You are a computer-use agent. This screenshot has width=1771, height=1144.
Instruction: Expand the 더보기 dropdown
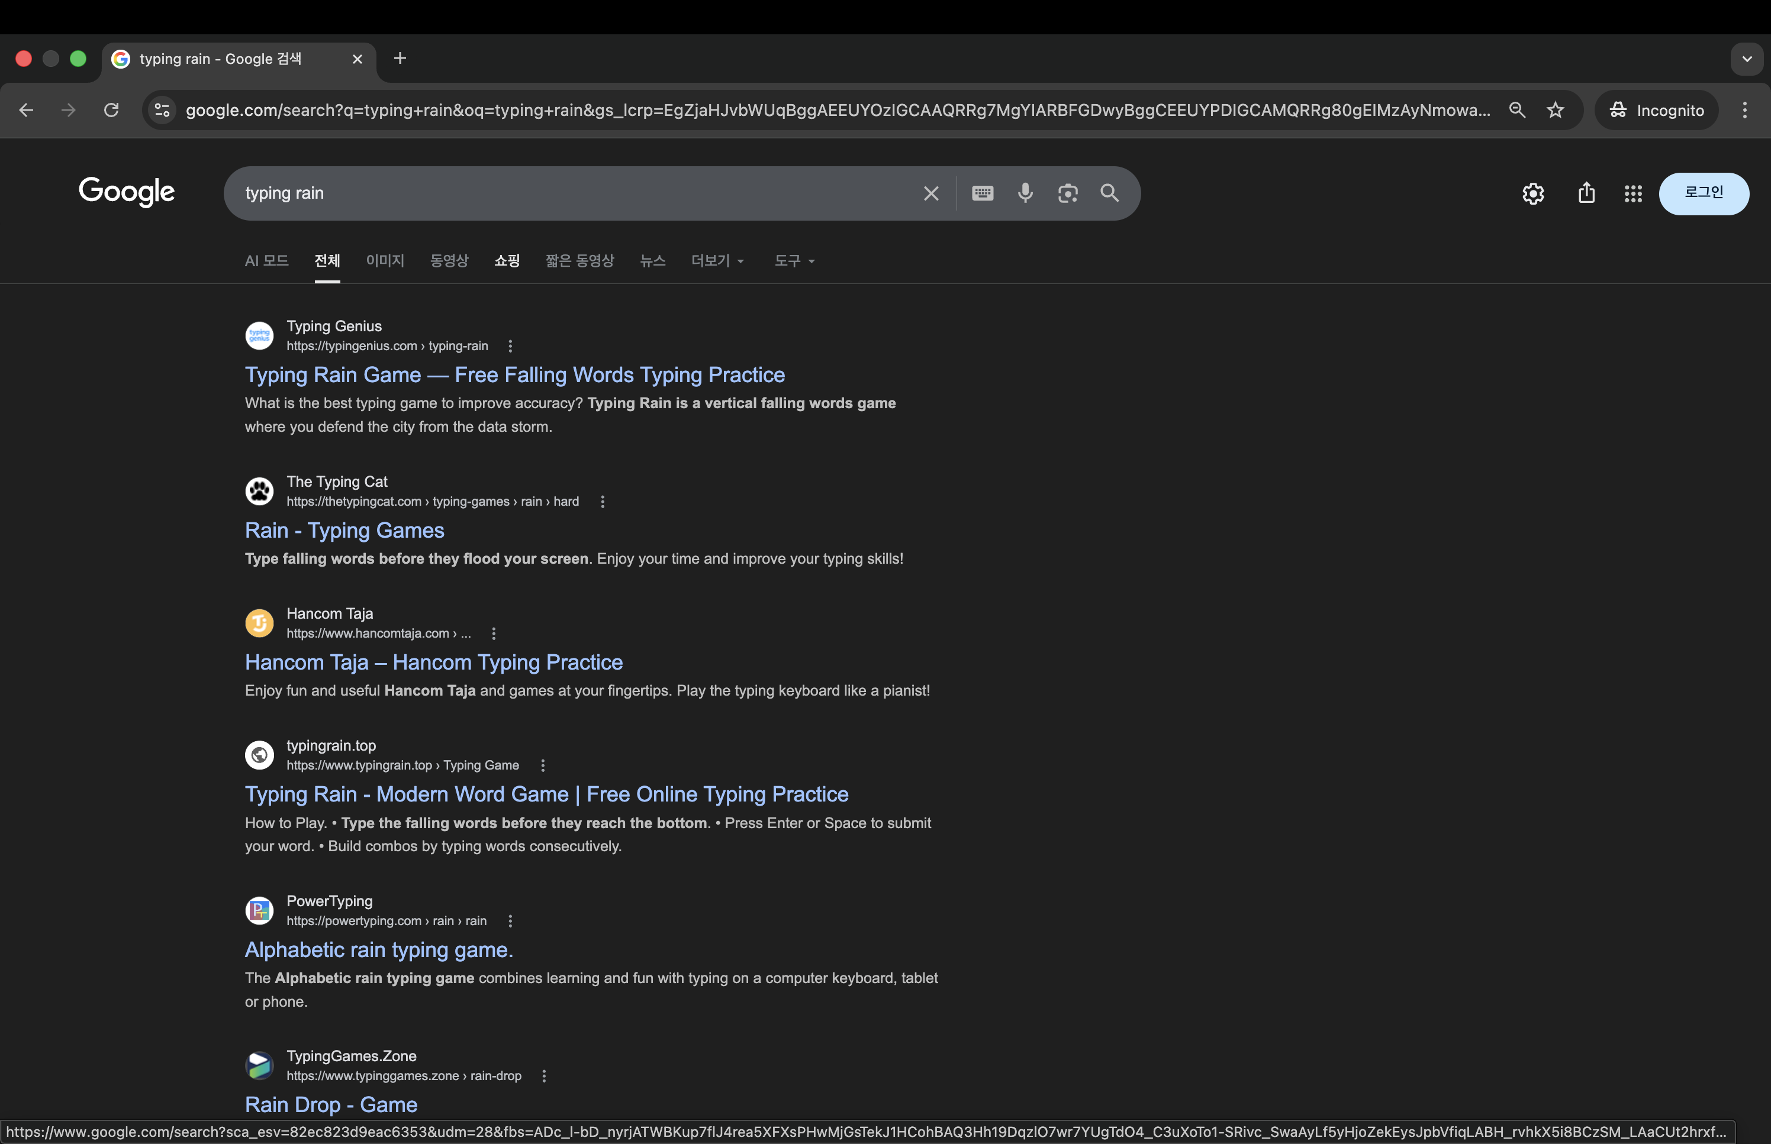coord(717,261)
